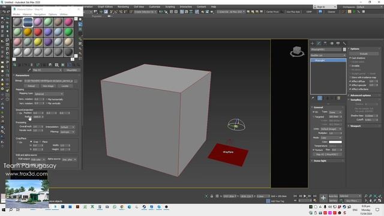Toggle the light On checkbox in General

coord(314,112)
